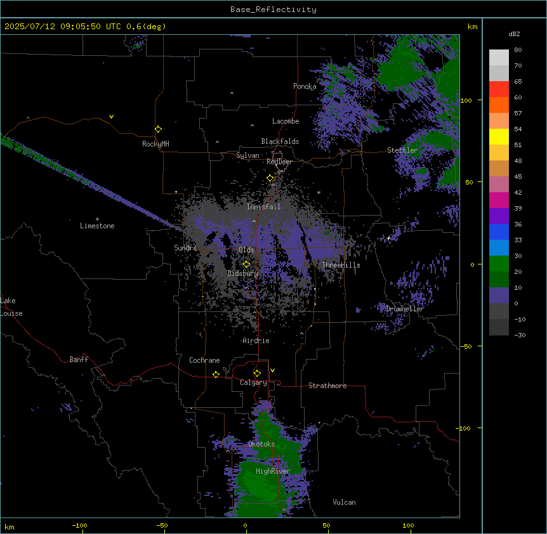Click the white asterisk marker above Limestone

pos(97,219)
